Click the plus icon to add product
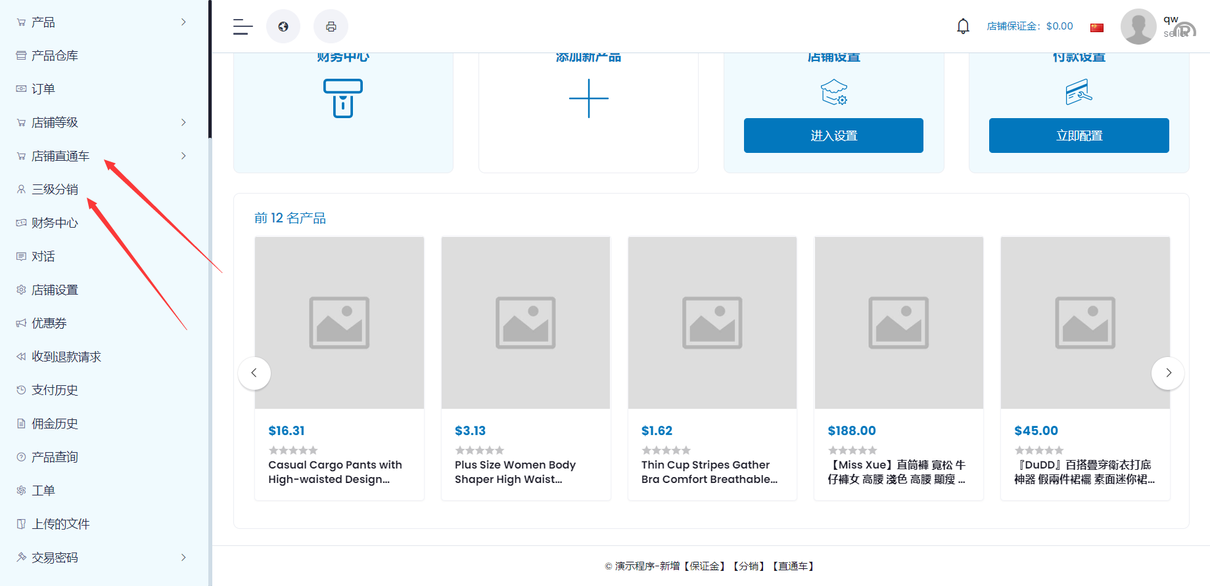Image resolution: width=1210 pixels, height=586 pixels. pos(588,98)
